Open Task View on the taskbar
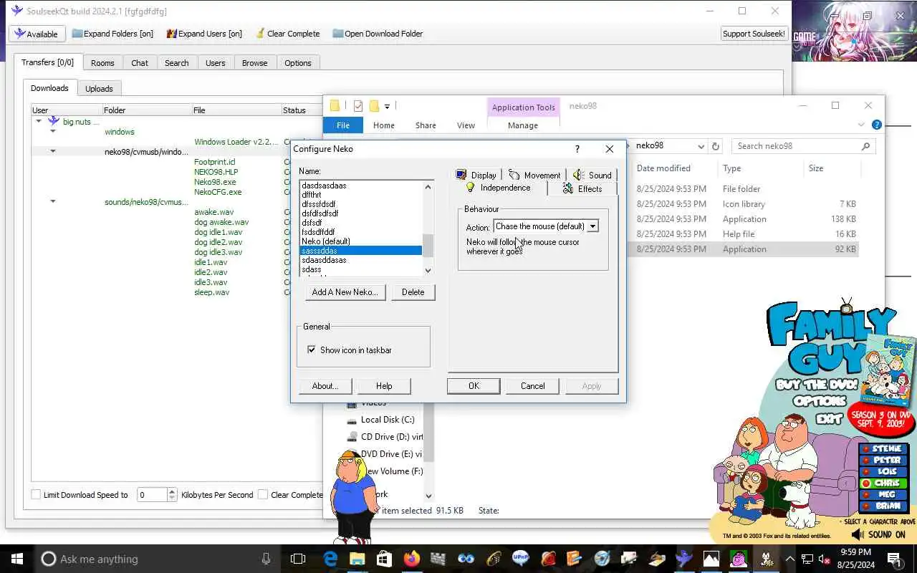The image size is (917, 573). point(298,559)
